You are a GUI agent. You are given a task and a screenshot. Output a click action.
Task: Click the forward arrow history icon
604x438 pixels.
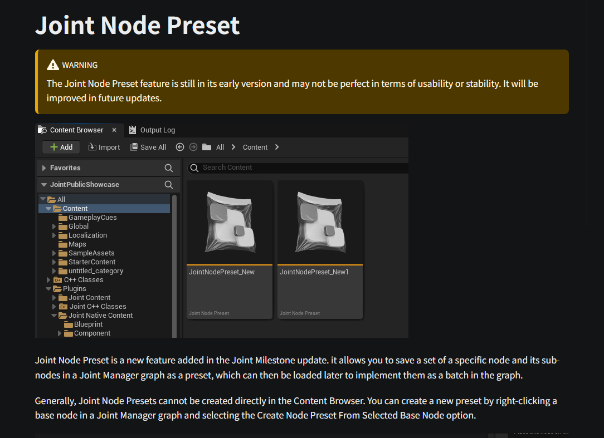[193, 147]
